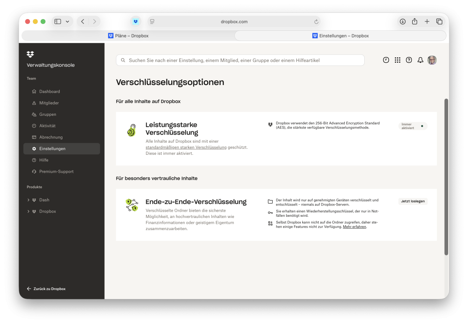
Task: Click the Ende-zu-Ende-Verschlüsselung shield icon
Action: pos(132,205)
